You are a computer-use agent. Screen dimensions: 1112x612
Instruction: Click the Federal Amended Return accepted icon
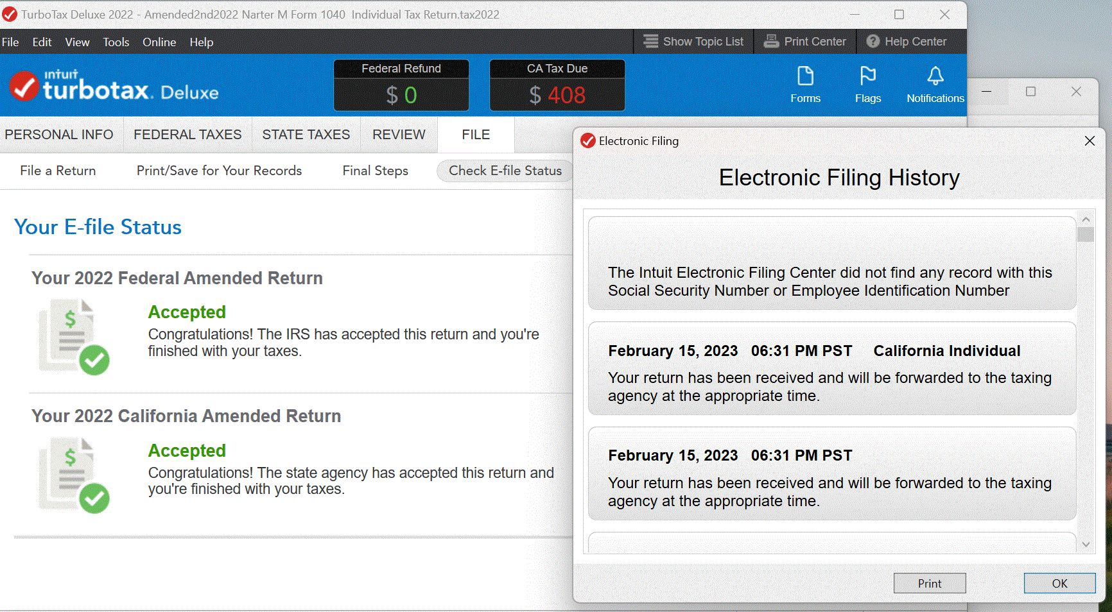coord(74,336)
